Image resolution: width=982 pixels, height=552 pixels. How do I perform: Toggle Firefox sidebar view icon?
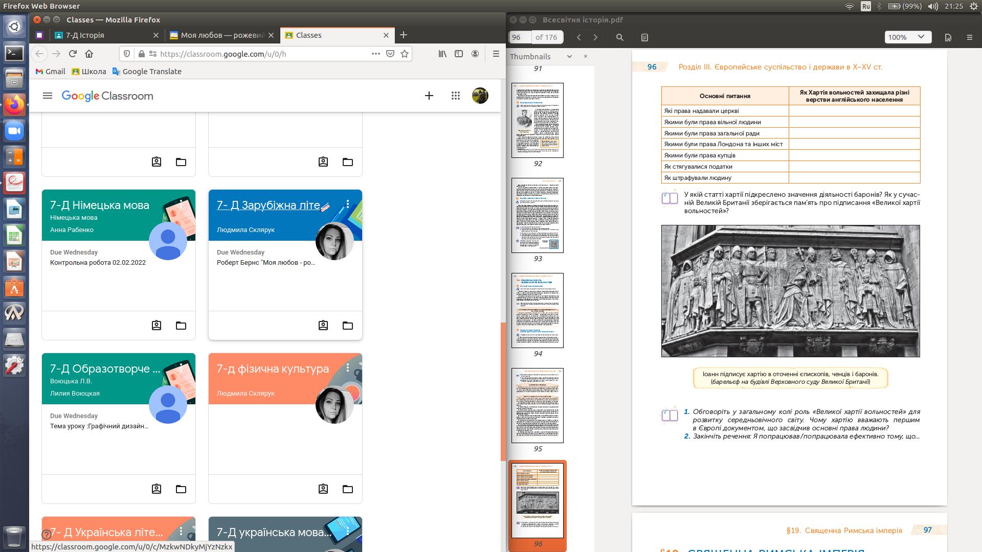pyautogui.click(x=459, y=54)
